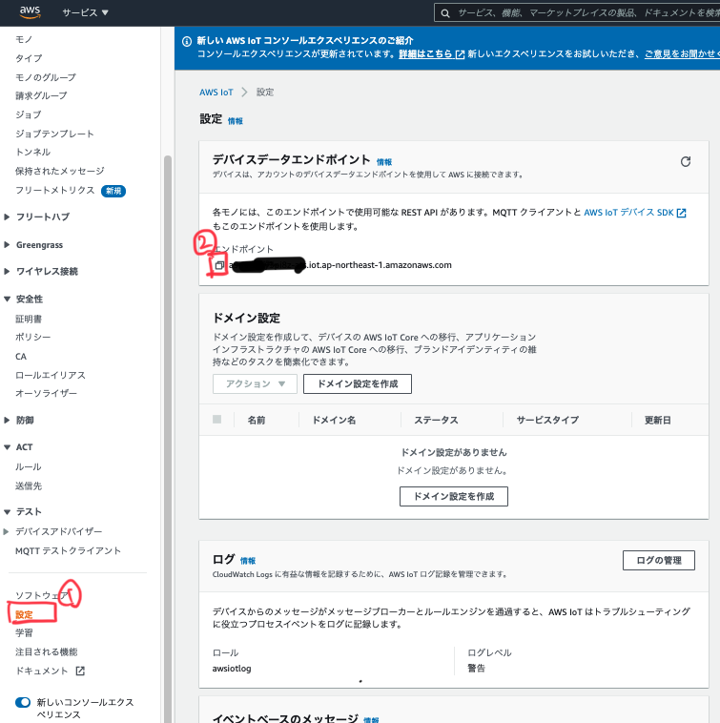Open the アクション dropdown
This screenshot has height=723, width=720.
click(x=255, y=383)
